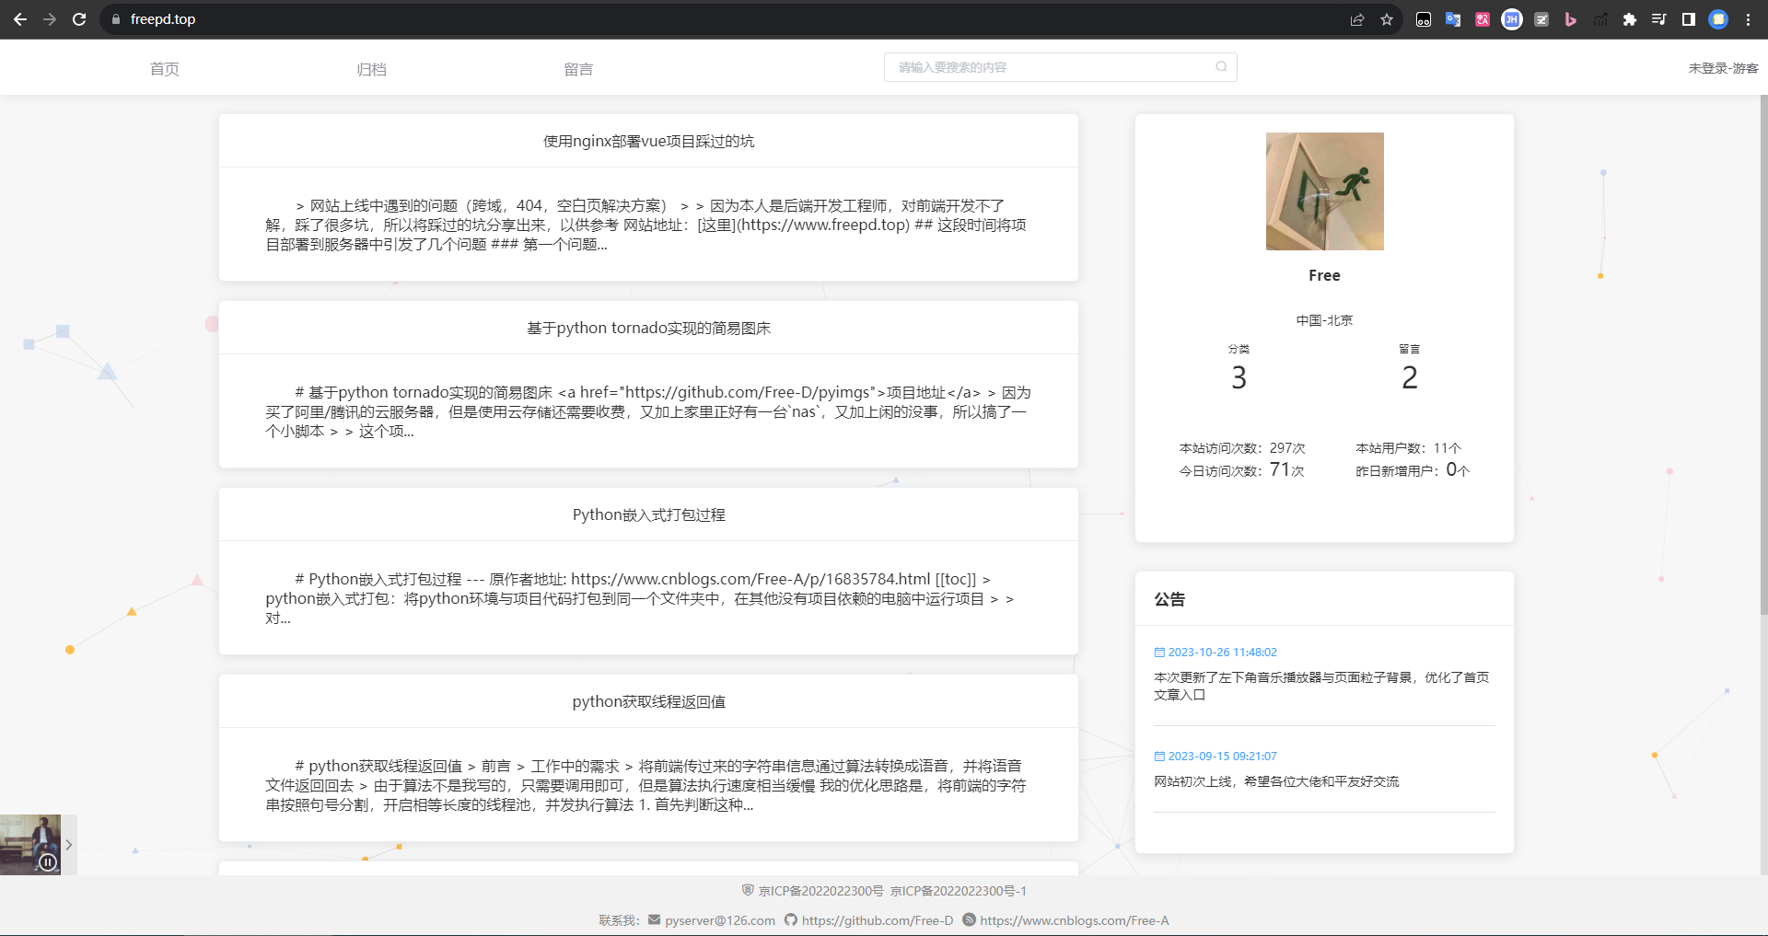This screenshot has height=936, width=1768.
Task: Click the GitHub icon in footer
Action: [x=791, y=919]
